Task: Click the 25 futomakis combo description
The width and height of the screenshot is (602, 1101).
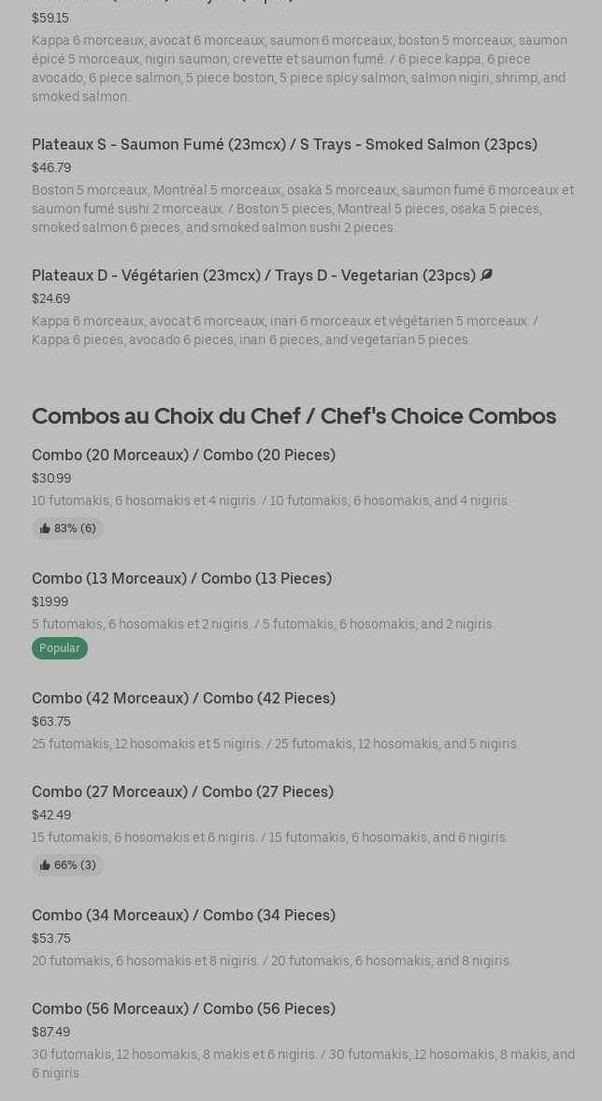Action: (x=275, y=744)
